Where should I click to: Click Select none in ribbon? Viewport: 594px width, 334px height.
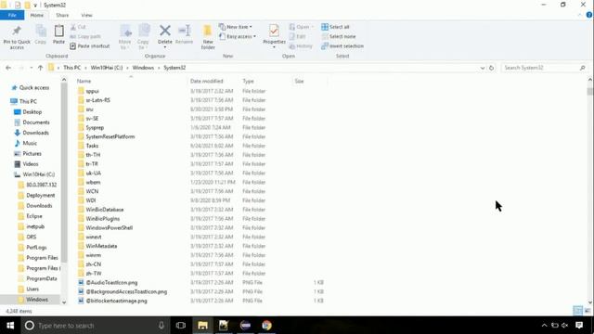tap(338, 36)
